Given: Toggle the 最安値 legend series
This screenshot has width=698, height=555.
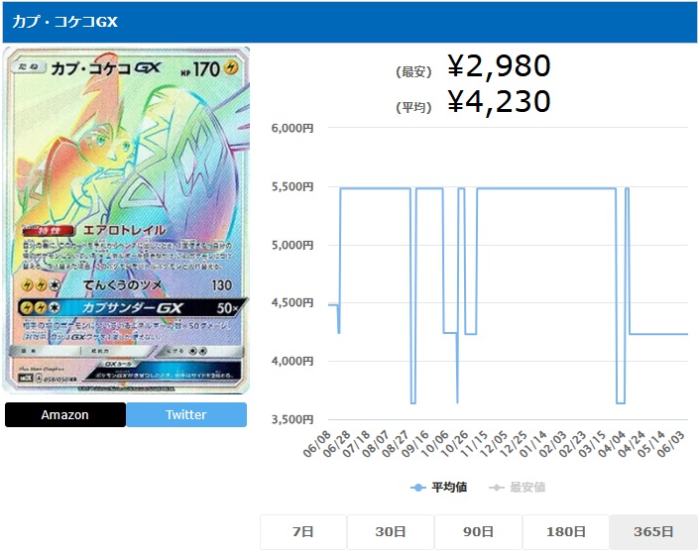Looking at the screenshot, I should point(518,488).
